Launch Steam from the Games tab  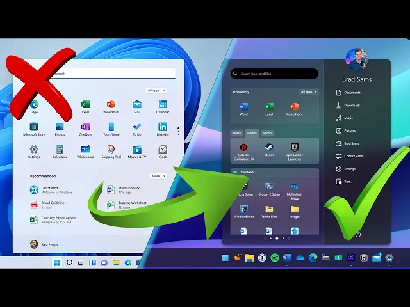click(x=269, y=150)
